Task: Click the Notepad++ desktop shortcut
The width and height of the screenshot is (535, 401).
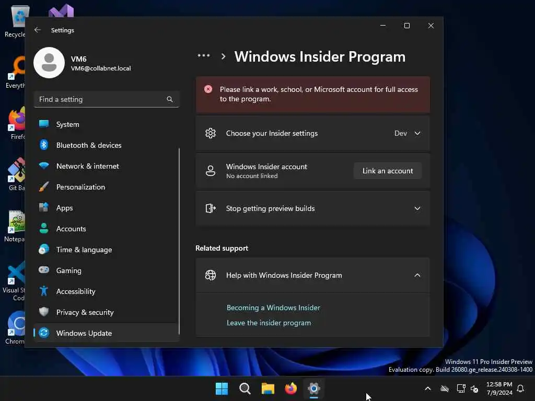Action: [14, 226]
